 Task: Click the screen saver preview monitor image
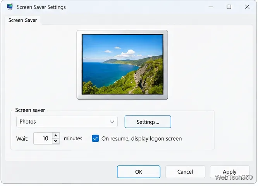tap(122, 65)
